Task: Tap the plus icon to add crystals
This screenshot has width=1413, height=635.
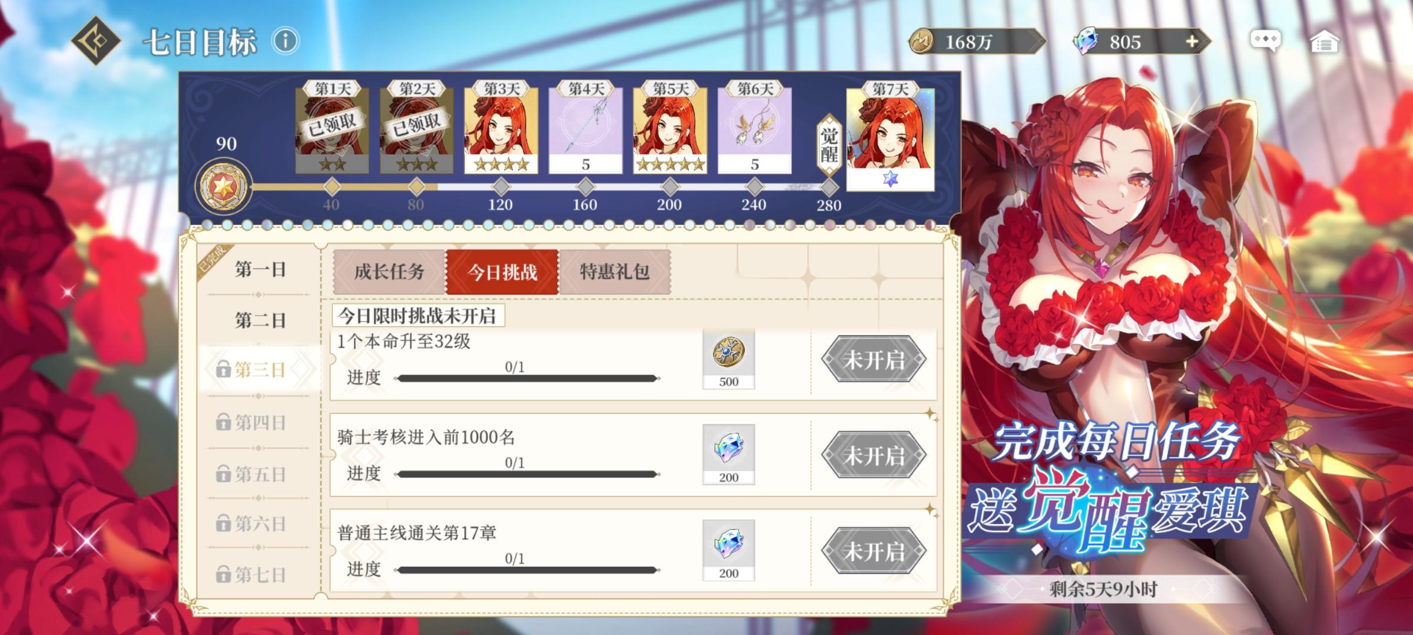Action: coord(1192,42)
